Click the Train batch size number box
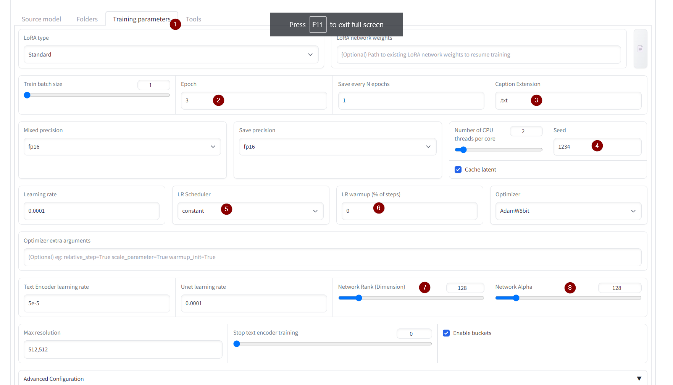Screen dimensions: 673x385 coord(153,85)
